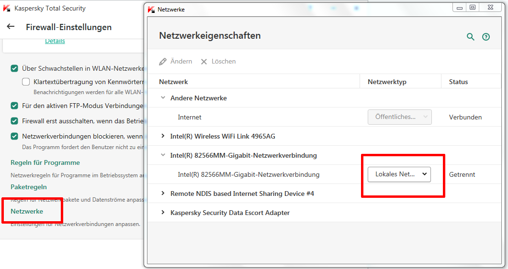Select the child Intel(R) 82566MM-Gigabit-Netzwerkverbindung row

[324, 174]
